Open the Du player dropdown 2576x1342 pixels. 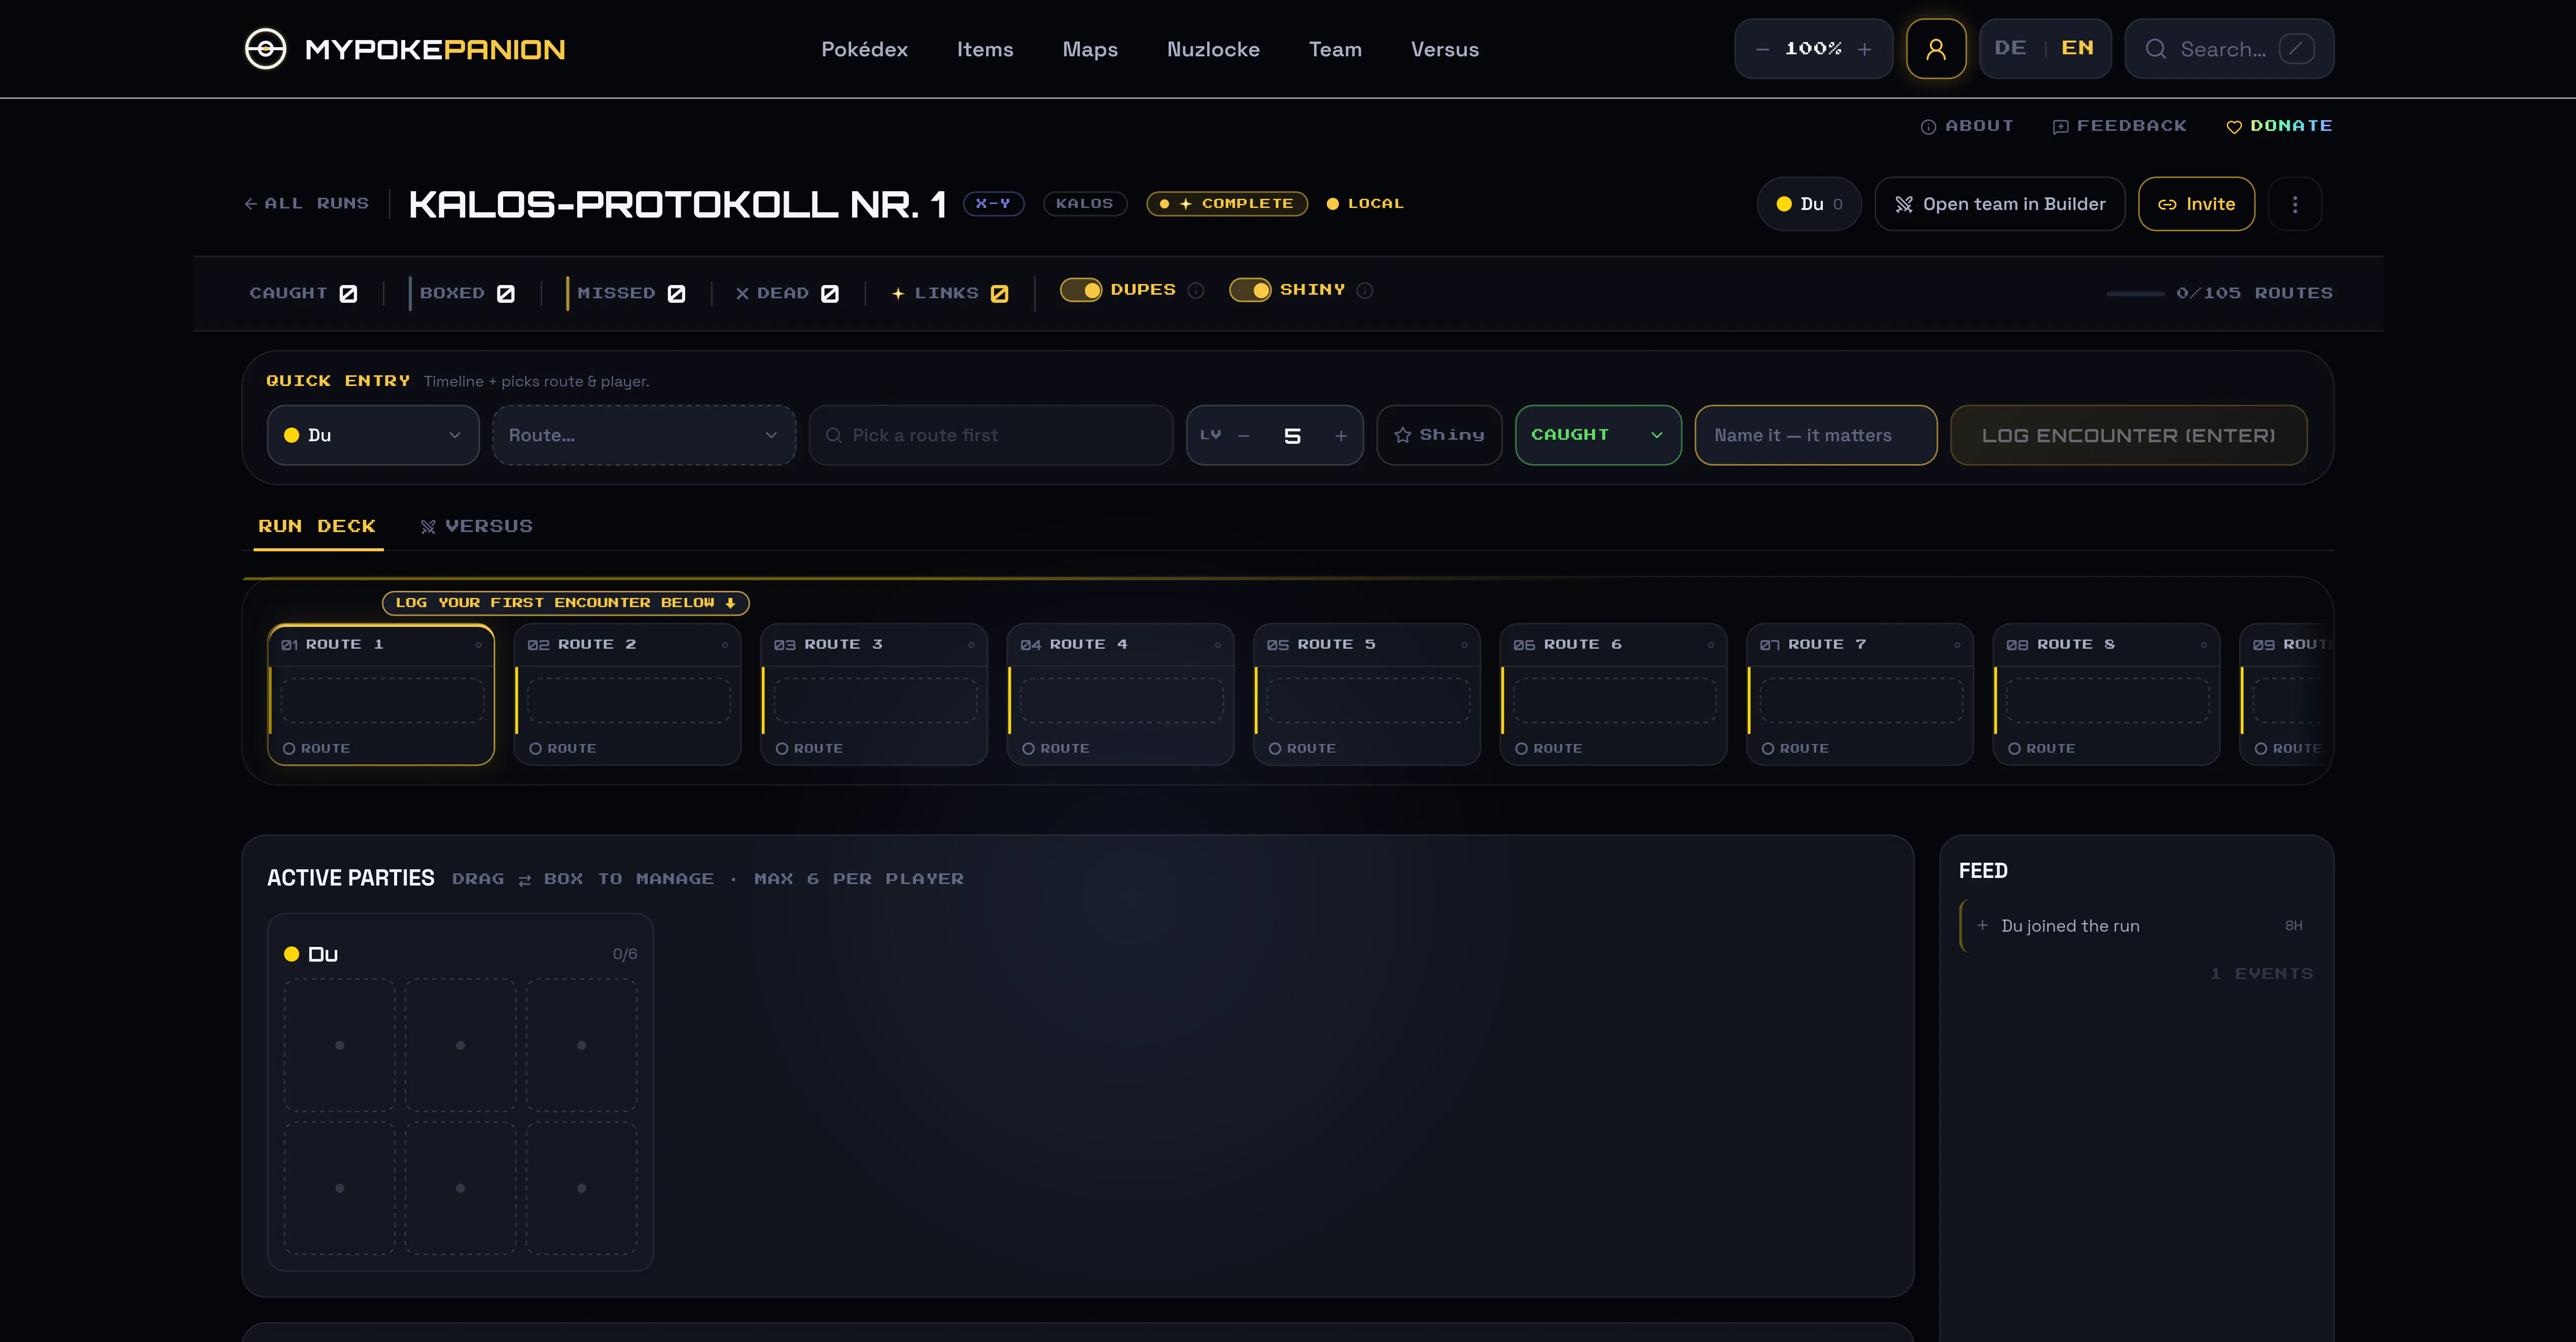373,435
